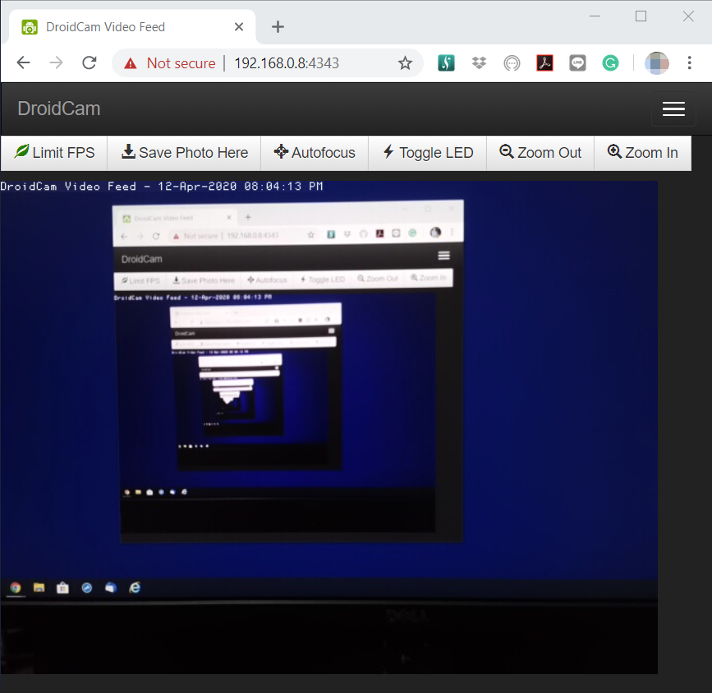Click the live video feed image
712x693 pixels.
coord(328,427)
